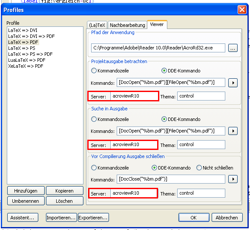Select Kommandozeile under Suche in Ausgabe
250x230 pixels.
[x=110, y=119]
